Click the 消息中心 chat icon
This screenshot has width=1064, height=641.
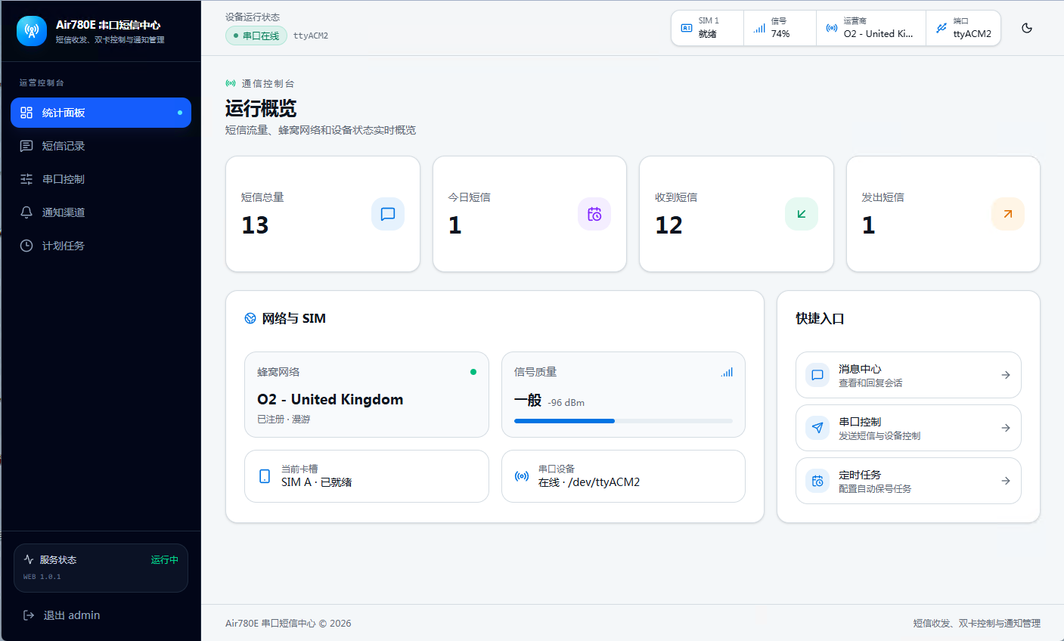[x=817, y=375]
